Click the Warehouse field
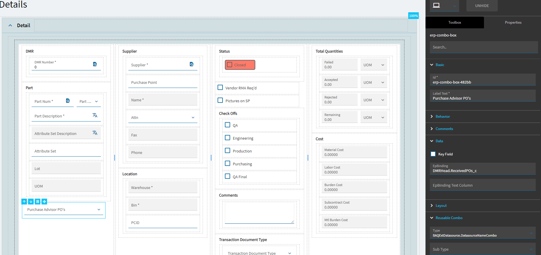 (x=163, y=187)
